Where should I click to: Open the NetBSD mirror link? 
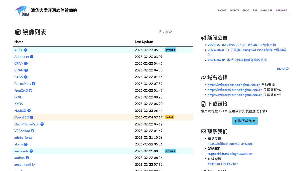click(20, 111)
